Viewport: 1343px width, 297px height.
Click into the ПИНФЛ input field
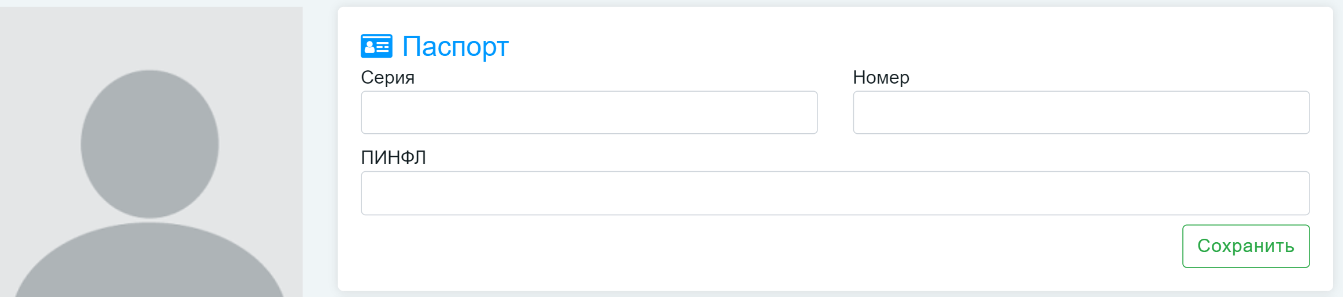click(835, 193)
